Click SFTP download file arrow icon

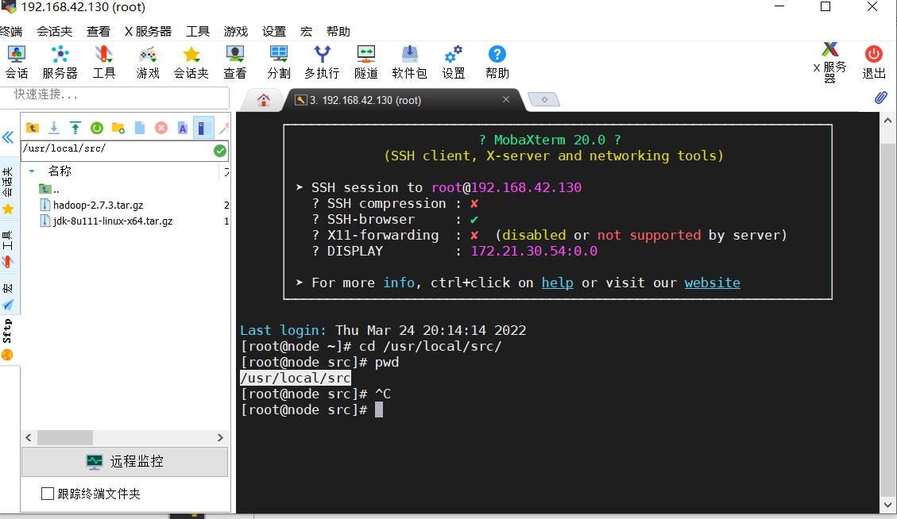tap(54, 128)
